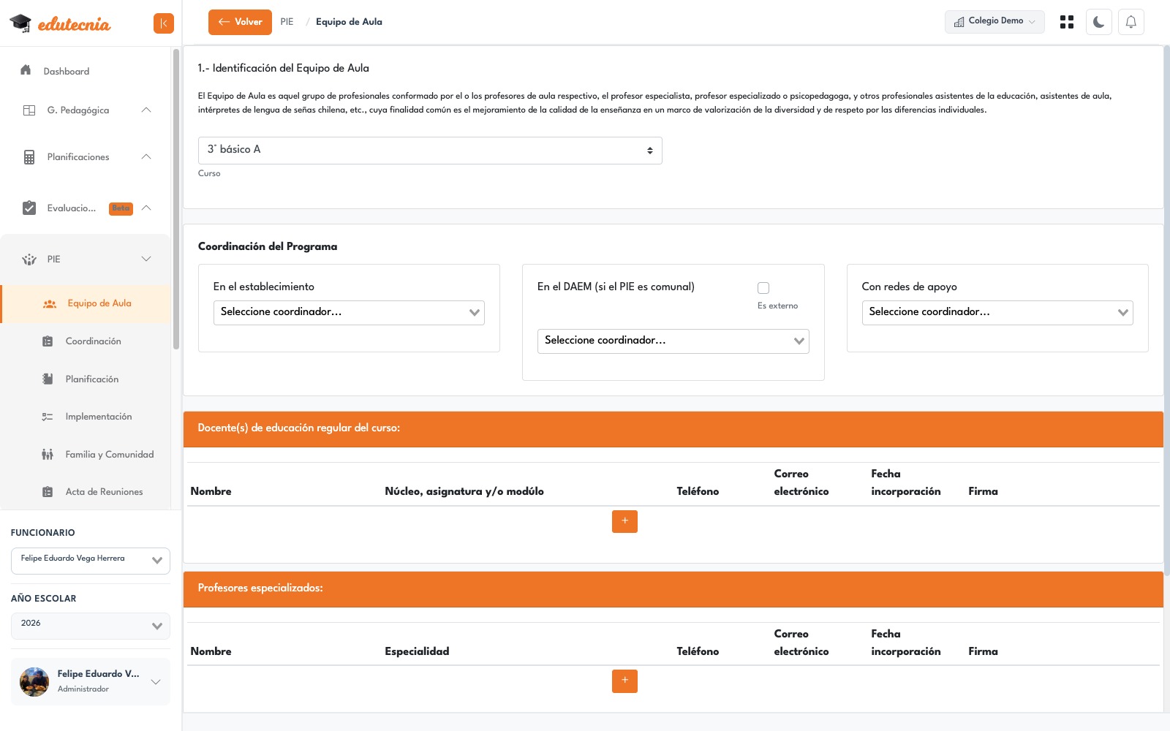The image size is (1170, 731).
Task: Open the Funcionario dropdown
Action: pos(91,561)
